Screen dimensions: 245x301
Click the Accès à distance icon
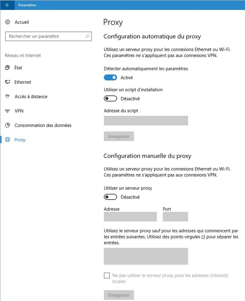coord(8,97)
